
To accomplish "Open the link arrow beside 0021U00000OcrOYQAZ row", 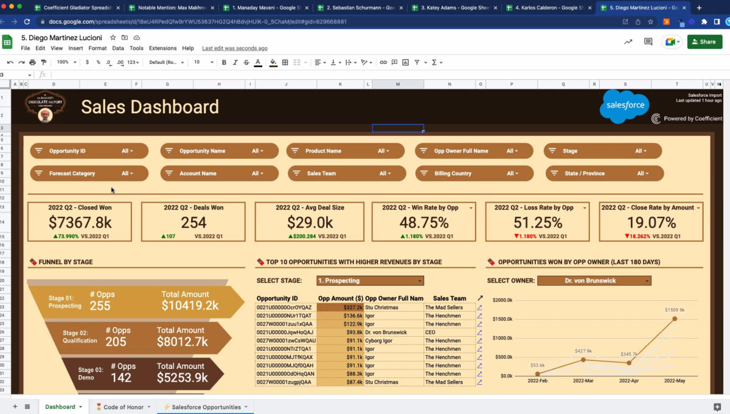I will pyautogui.click(x=479, y=307).
